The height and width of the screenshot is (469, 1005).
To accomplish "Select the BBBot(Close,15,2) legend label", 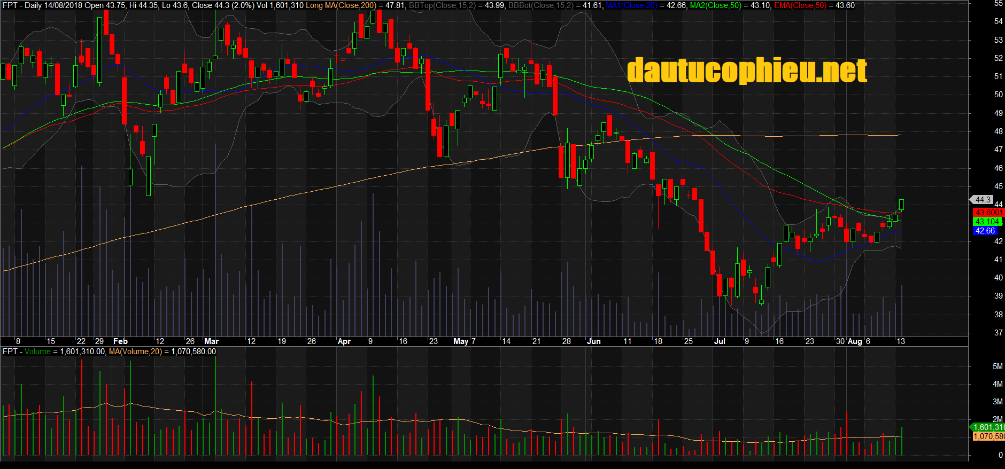I will (x=540, y=5).
